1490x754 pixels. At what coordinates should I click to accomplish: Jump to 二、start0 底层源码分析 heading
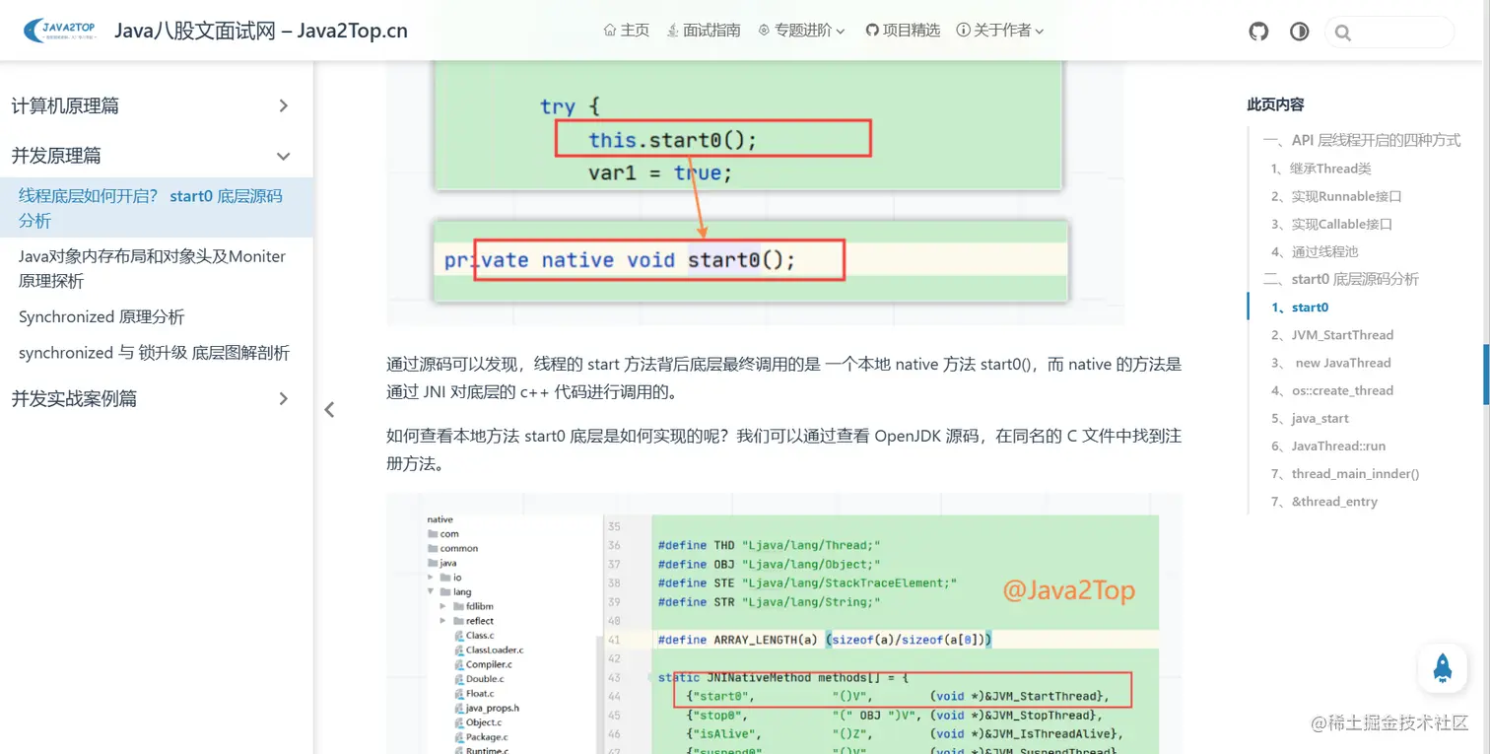click(1341, 279)
